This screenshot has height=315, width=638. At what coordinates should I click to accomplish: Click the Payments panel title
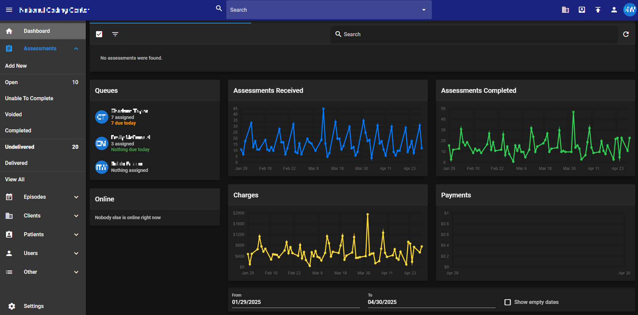coord(456,195)
